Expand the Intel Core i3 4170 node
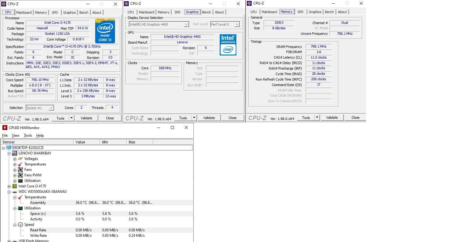464x242 pixels. pos(9,186)
